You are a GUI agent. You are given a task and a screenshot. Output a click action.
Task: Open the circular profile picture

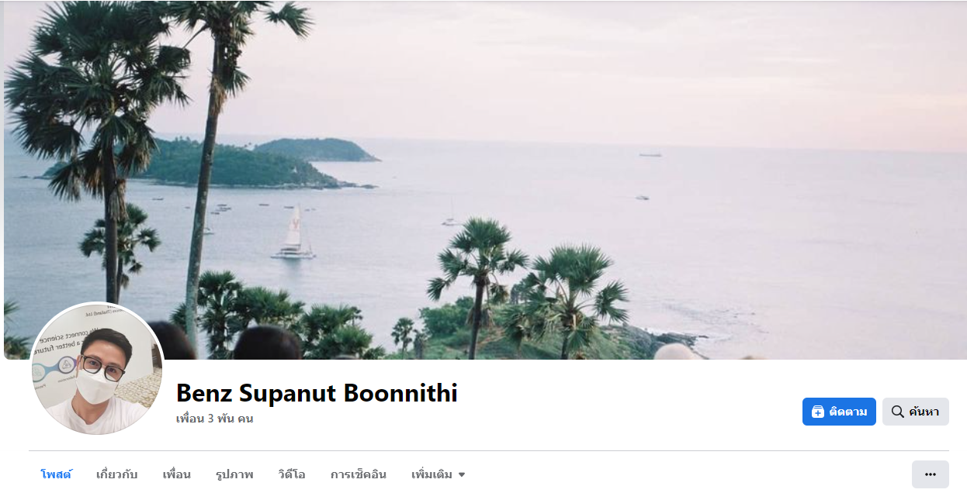coord(97,369)
